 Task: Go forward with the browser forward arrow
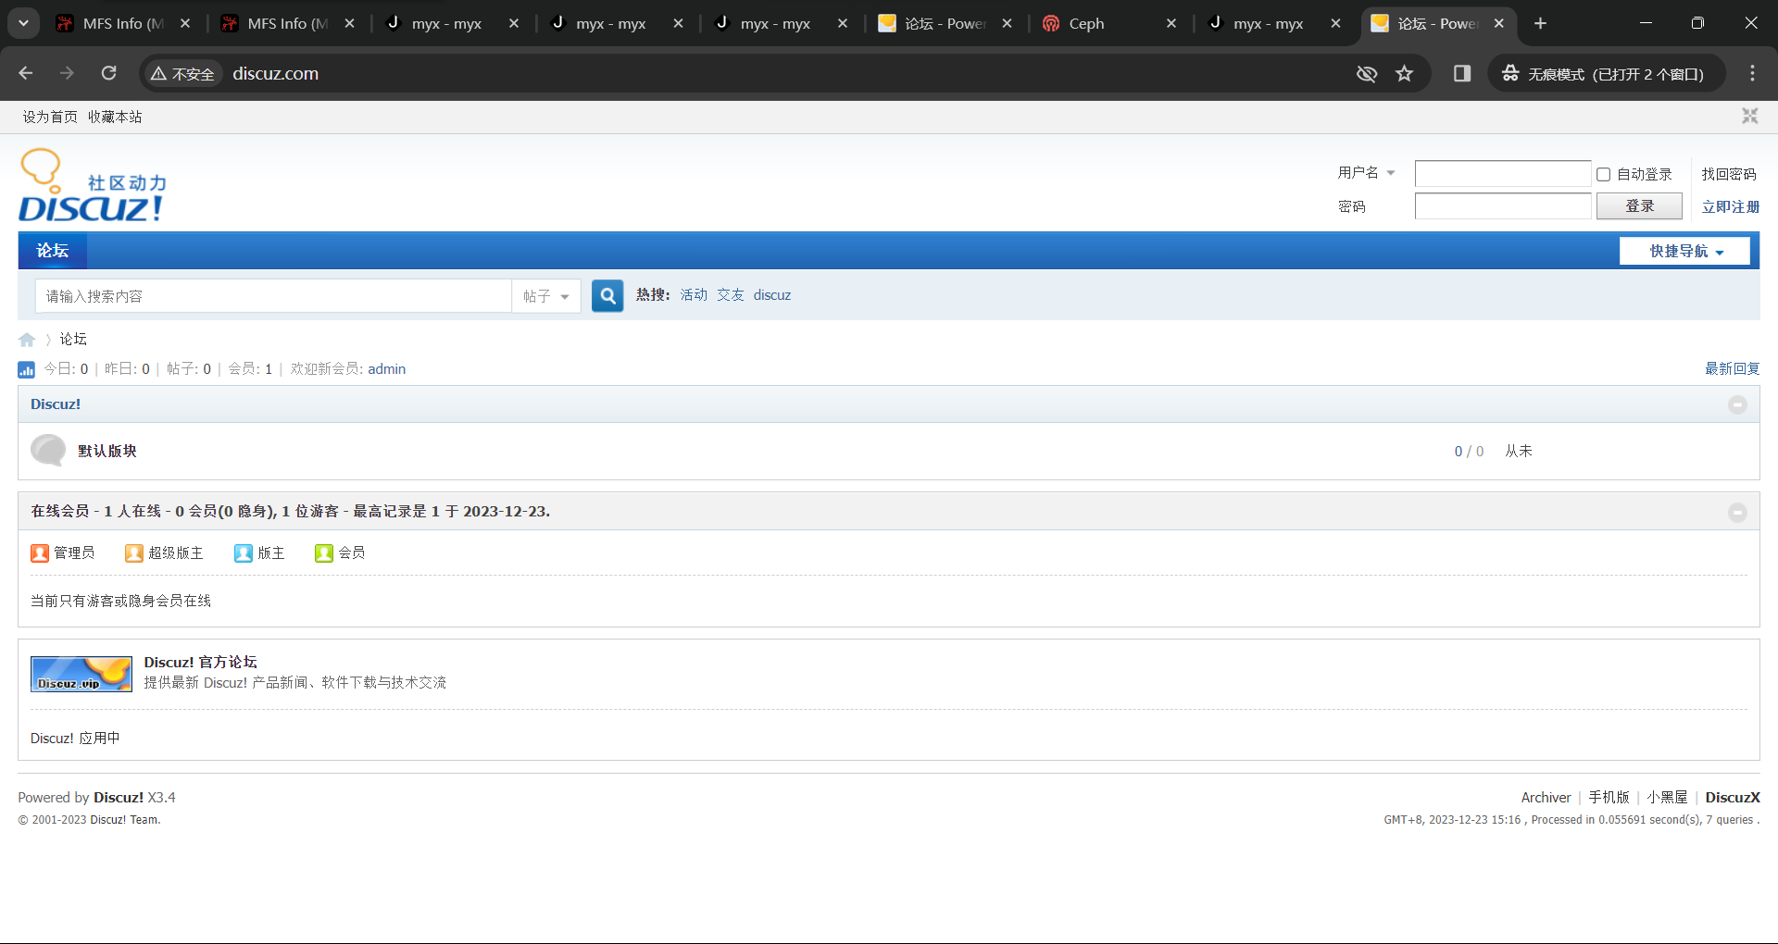click(x=67, y=73)
